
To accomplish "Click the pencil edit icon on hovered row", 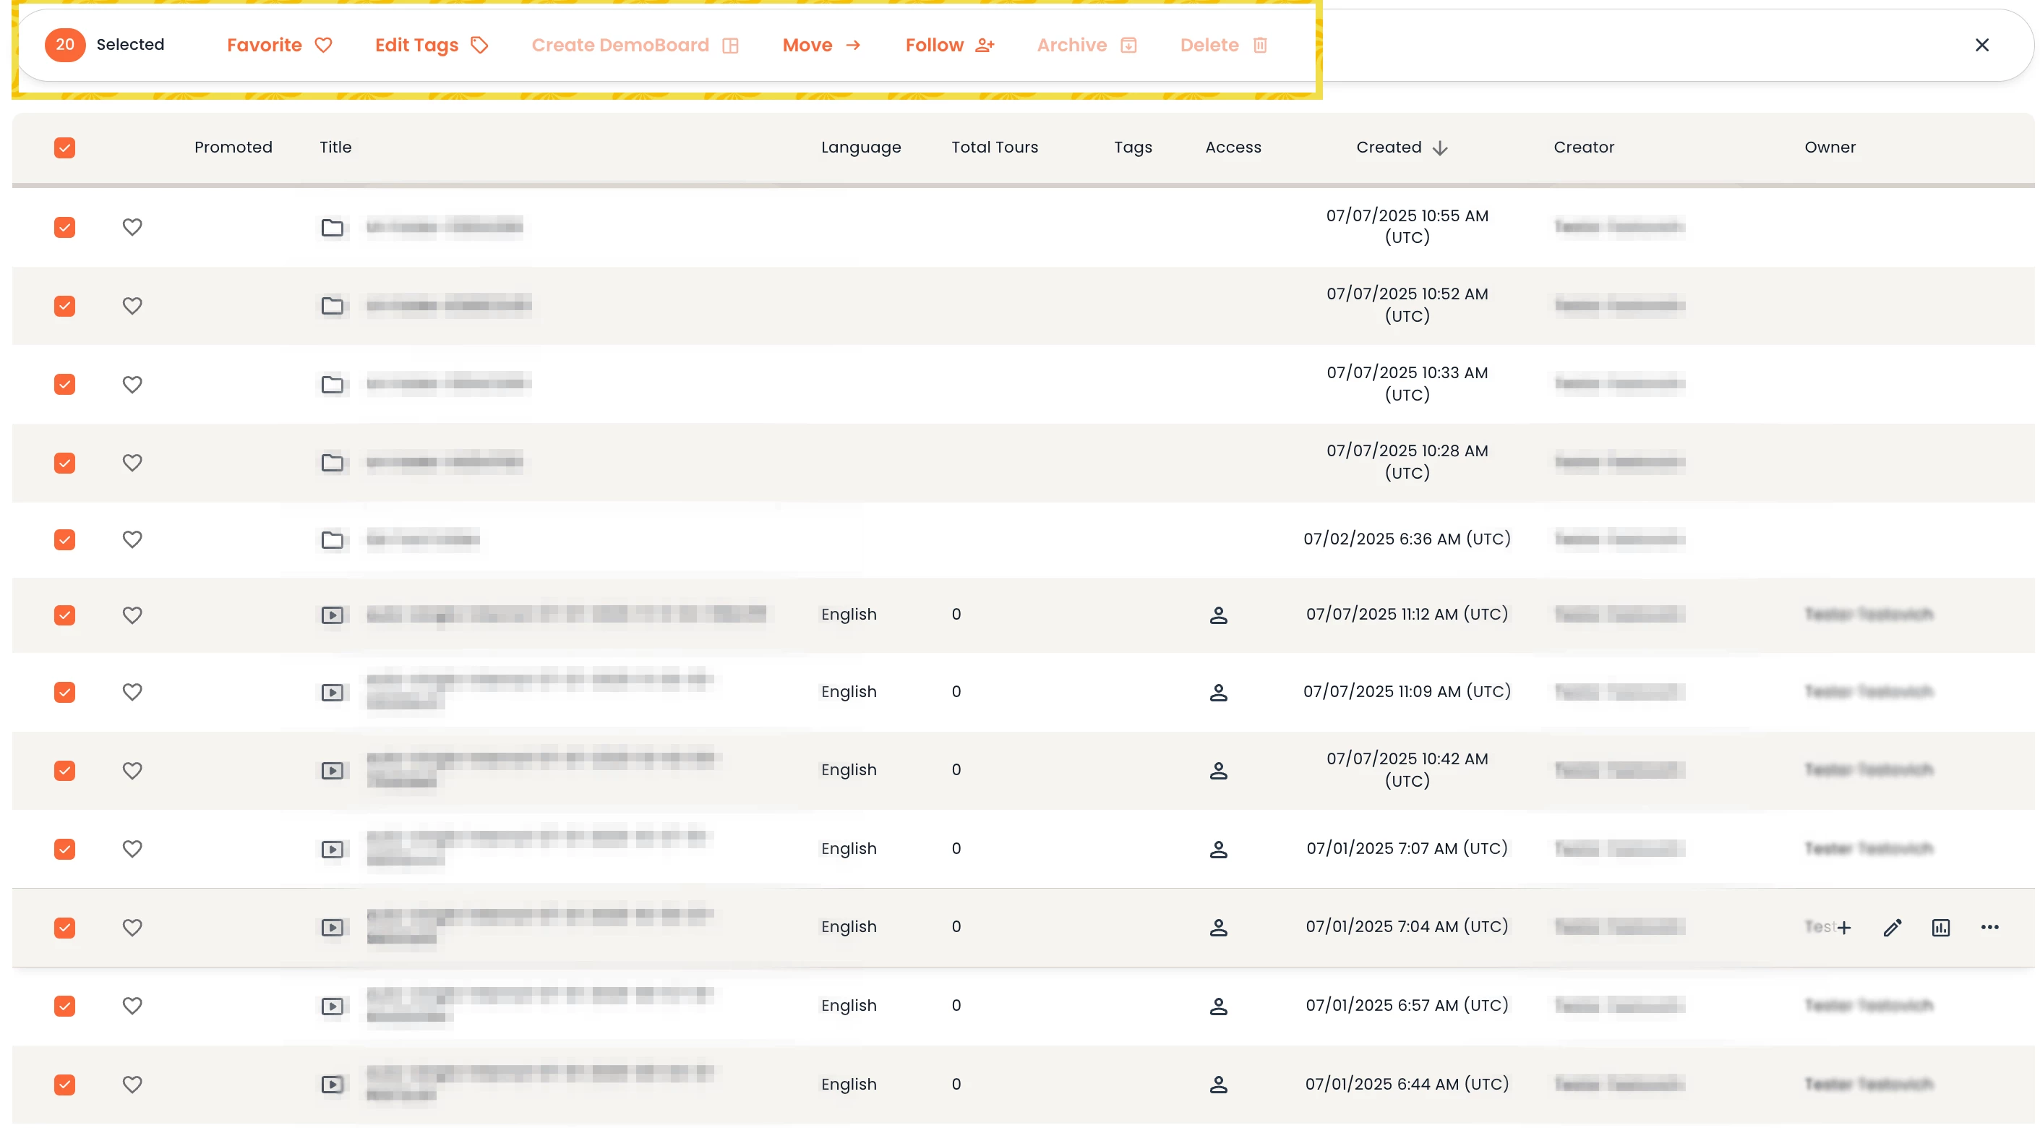I will (1892, 928).
